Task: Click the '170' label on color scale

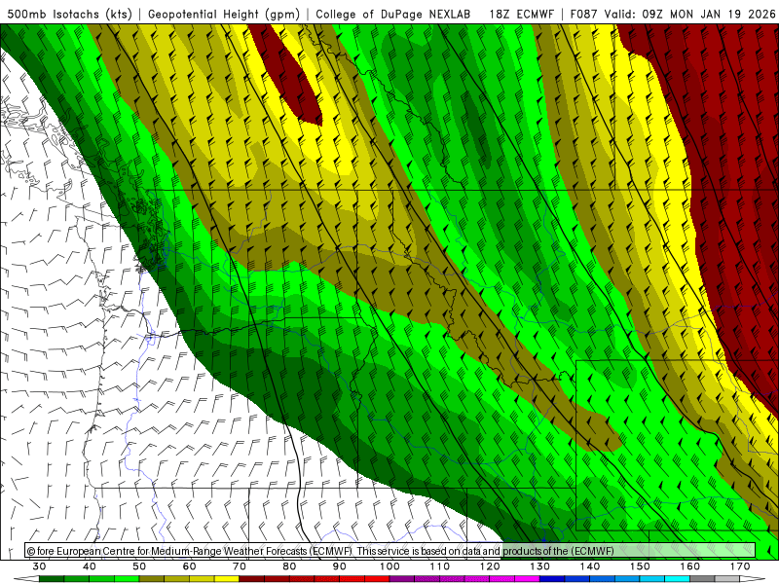Action: [x=740, y=566]
